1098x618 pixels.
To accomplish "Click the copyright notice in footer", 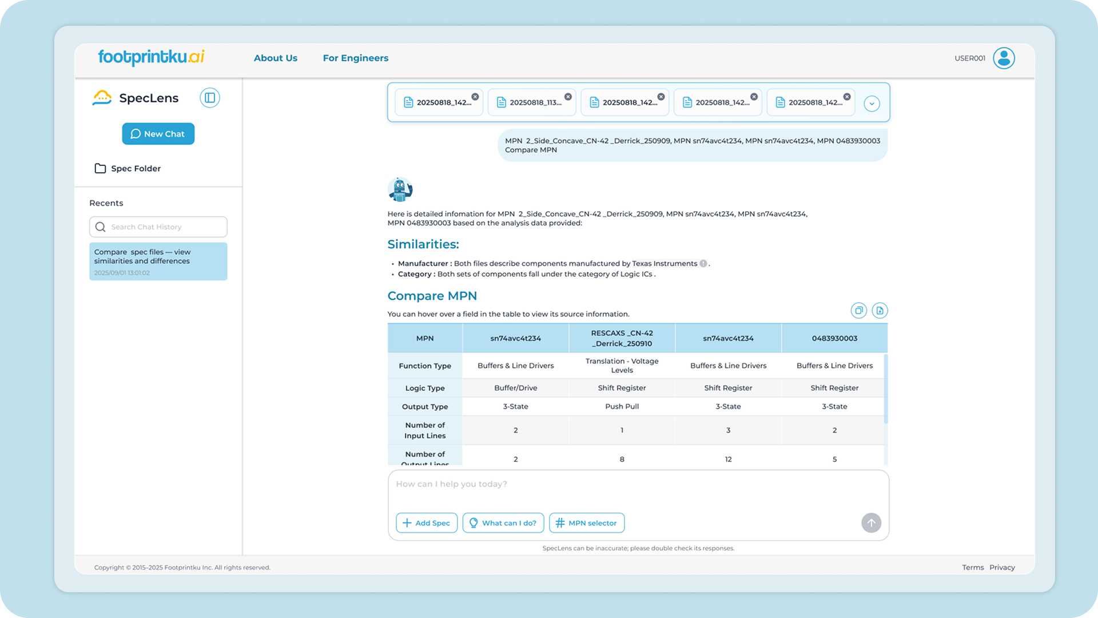I will coord(182,568).
